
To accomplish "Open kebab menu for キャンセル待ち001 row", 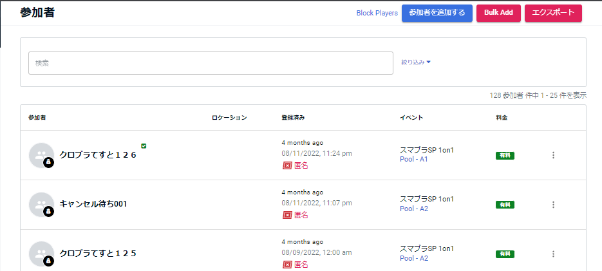I will point(553,205).
